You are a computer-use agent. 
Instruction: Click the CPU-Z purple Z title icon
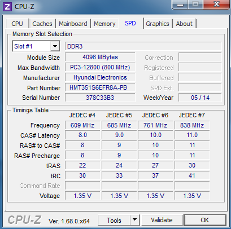click(x=7, y=7)
